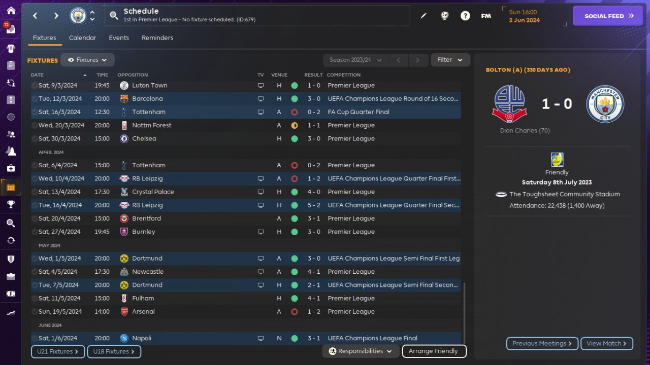This screenshot has width=650, height=365.
Task: Open the Competitions trophy icon in sidebar
Action: click(11, 204)
